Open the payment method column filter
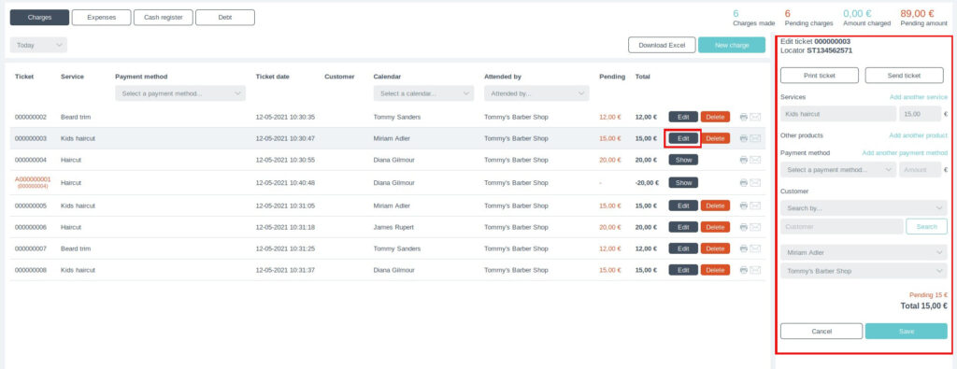957x369 pixels. 180,93
